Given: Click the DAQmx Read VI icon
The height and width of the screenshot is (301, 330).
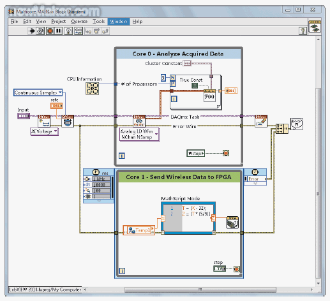Looking at the screenshot, I should (x=139, y=121).
